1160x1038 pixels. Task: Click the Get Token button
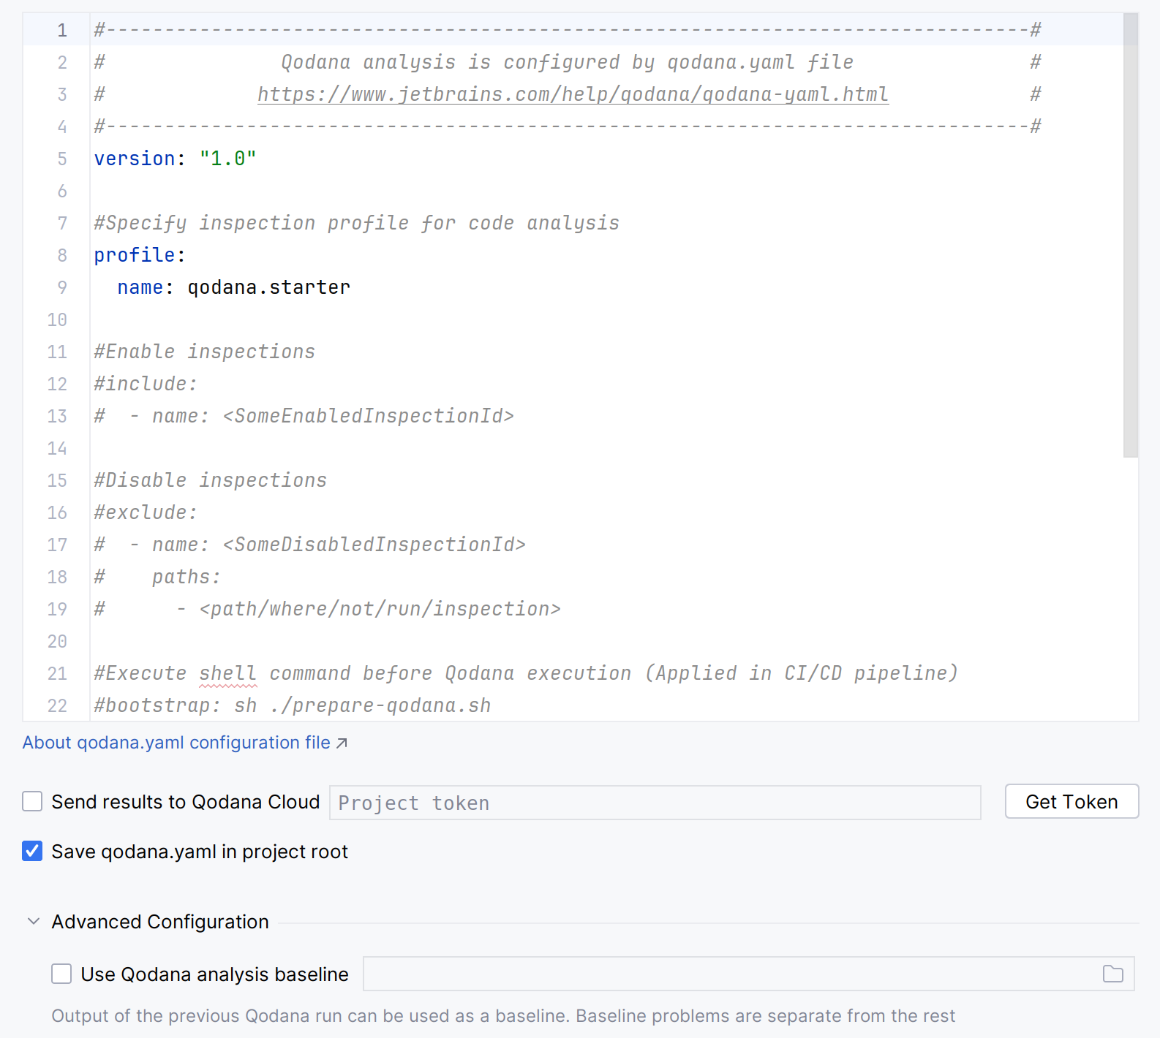[x=1071, y=802]
